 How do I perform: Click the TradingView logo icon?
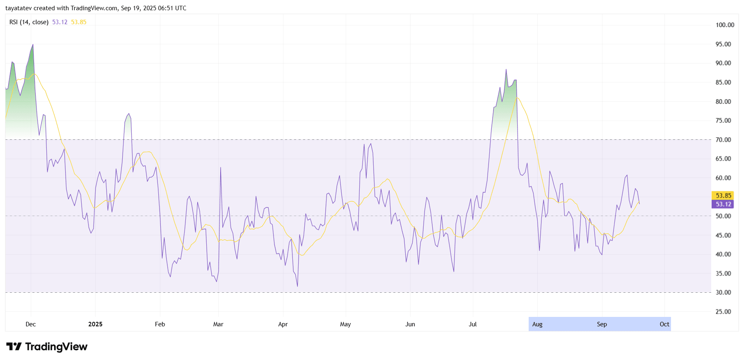point(14,347)
